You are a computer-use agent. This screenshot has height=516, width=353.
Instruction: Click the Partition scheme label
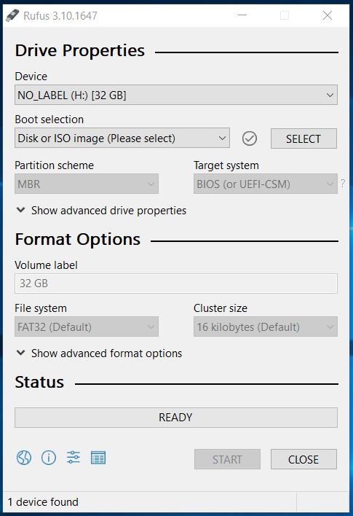55,165
